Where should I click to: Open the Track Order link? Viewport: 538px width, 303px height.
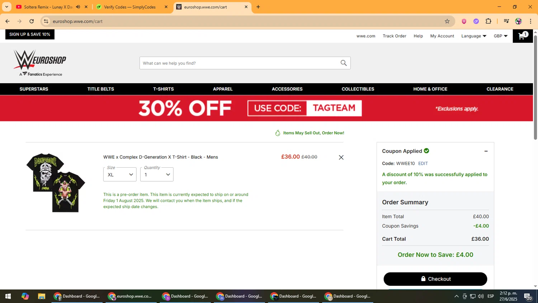tap(394, 36)
